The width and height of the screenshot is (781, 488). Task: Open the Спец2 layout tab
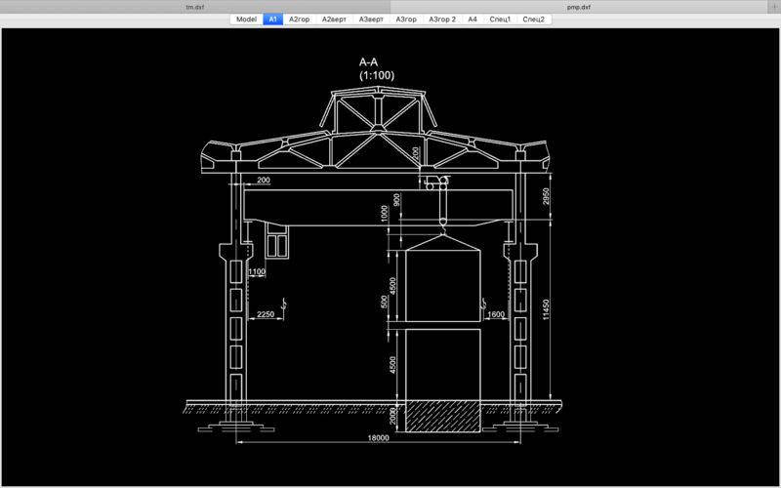pos(533,20)
